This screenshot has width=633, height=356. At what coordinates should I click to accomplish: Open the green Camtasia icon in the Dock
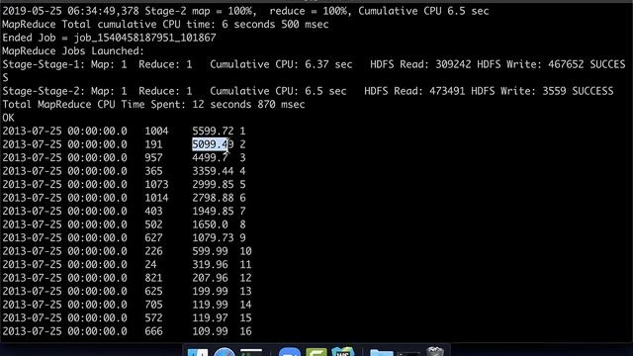tap(316, 352)
